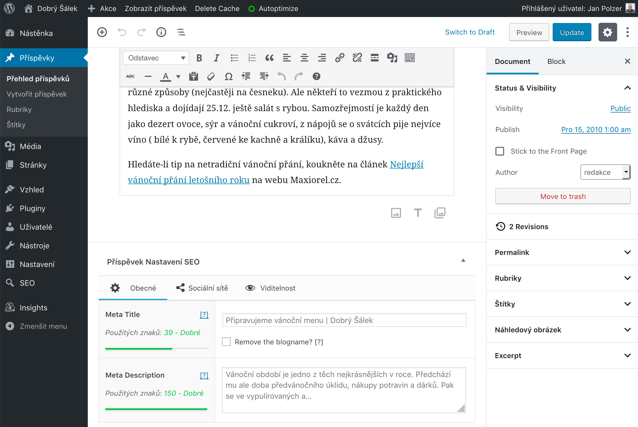Open the Viditelnost SEO tab

click(x=271, y=288)
